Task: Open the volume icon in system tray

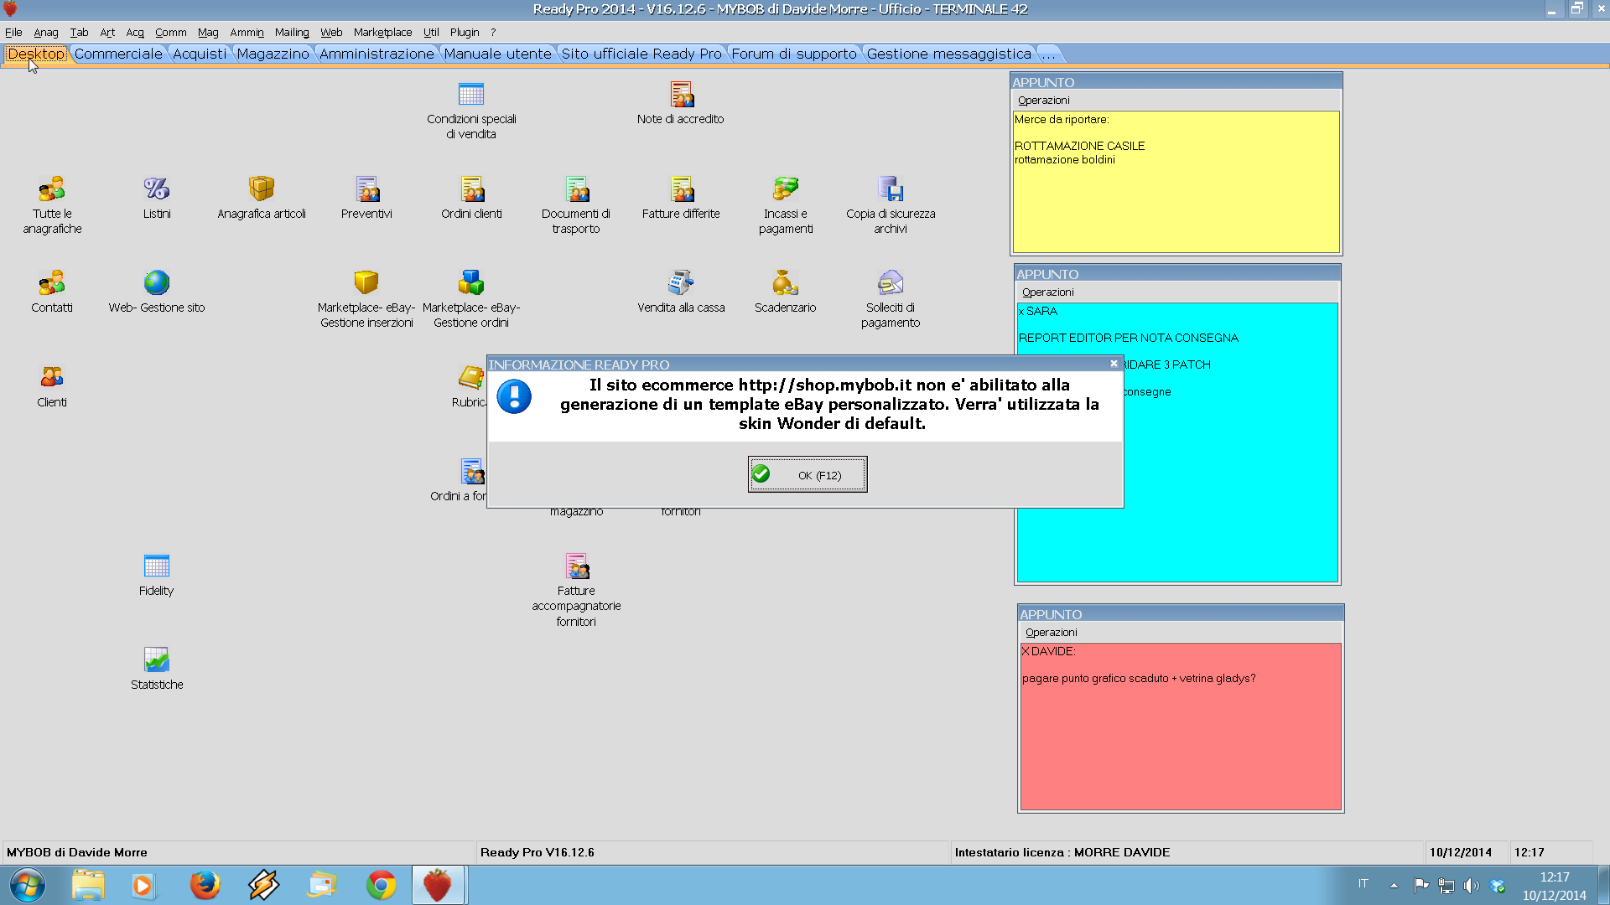Action: click(x=1472, y=885)
